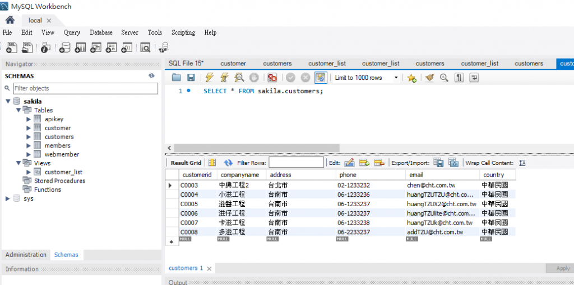Rollback the current transaction

click(x=305, y=77)
